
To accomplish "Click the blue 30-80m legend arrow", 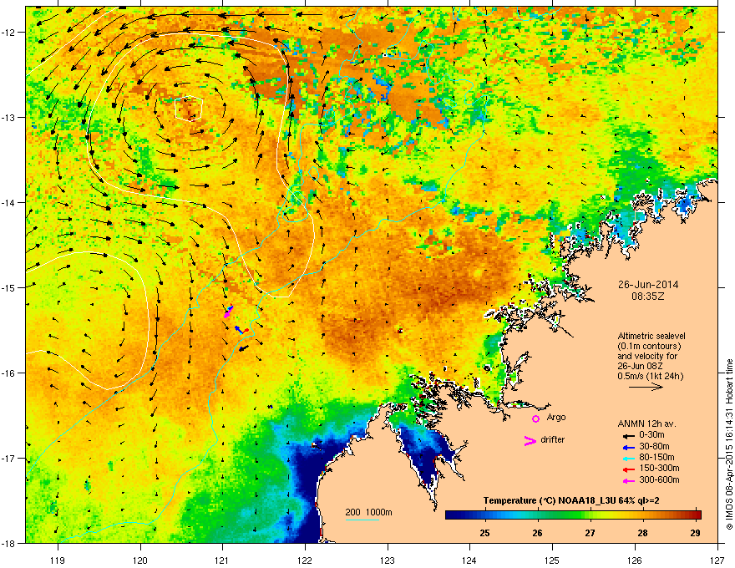I will 627,447.
